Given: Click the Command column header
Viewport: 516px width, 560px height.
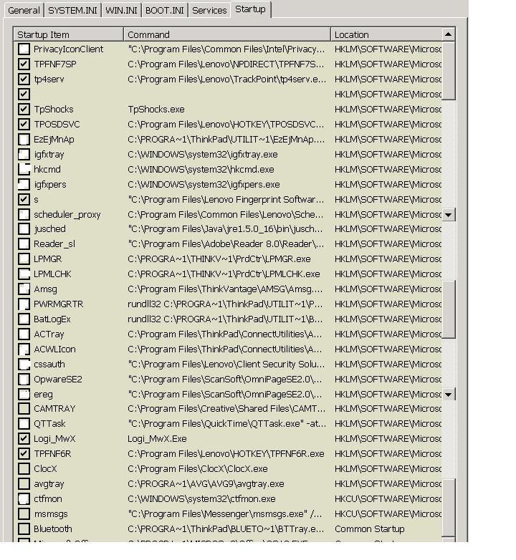Looking at the screenshot, I should (x=227, y=34).
